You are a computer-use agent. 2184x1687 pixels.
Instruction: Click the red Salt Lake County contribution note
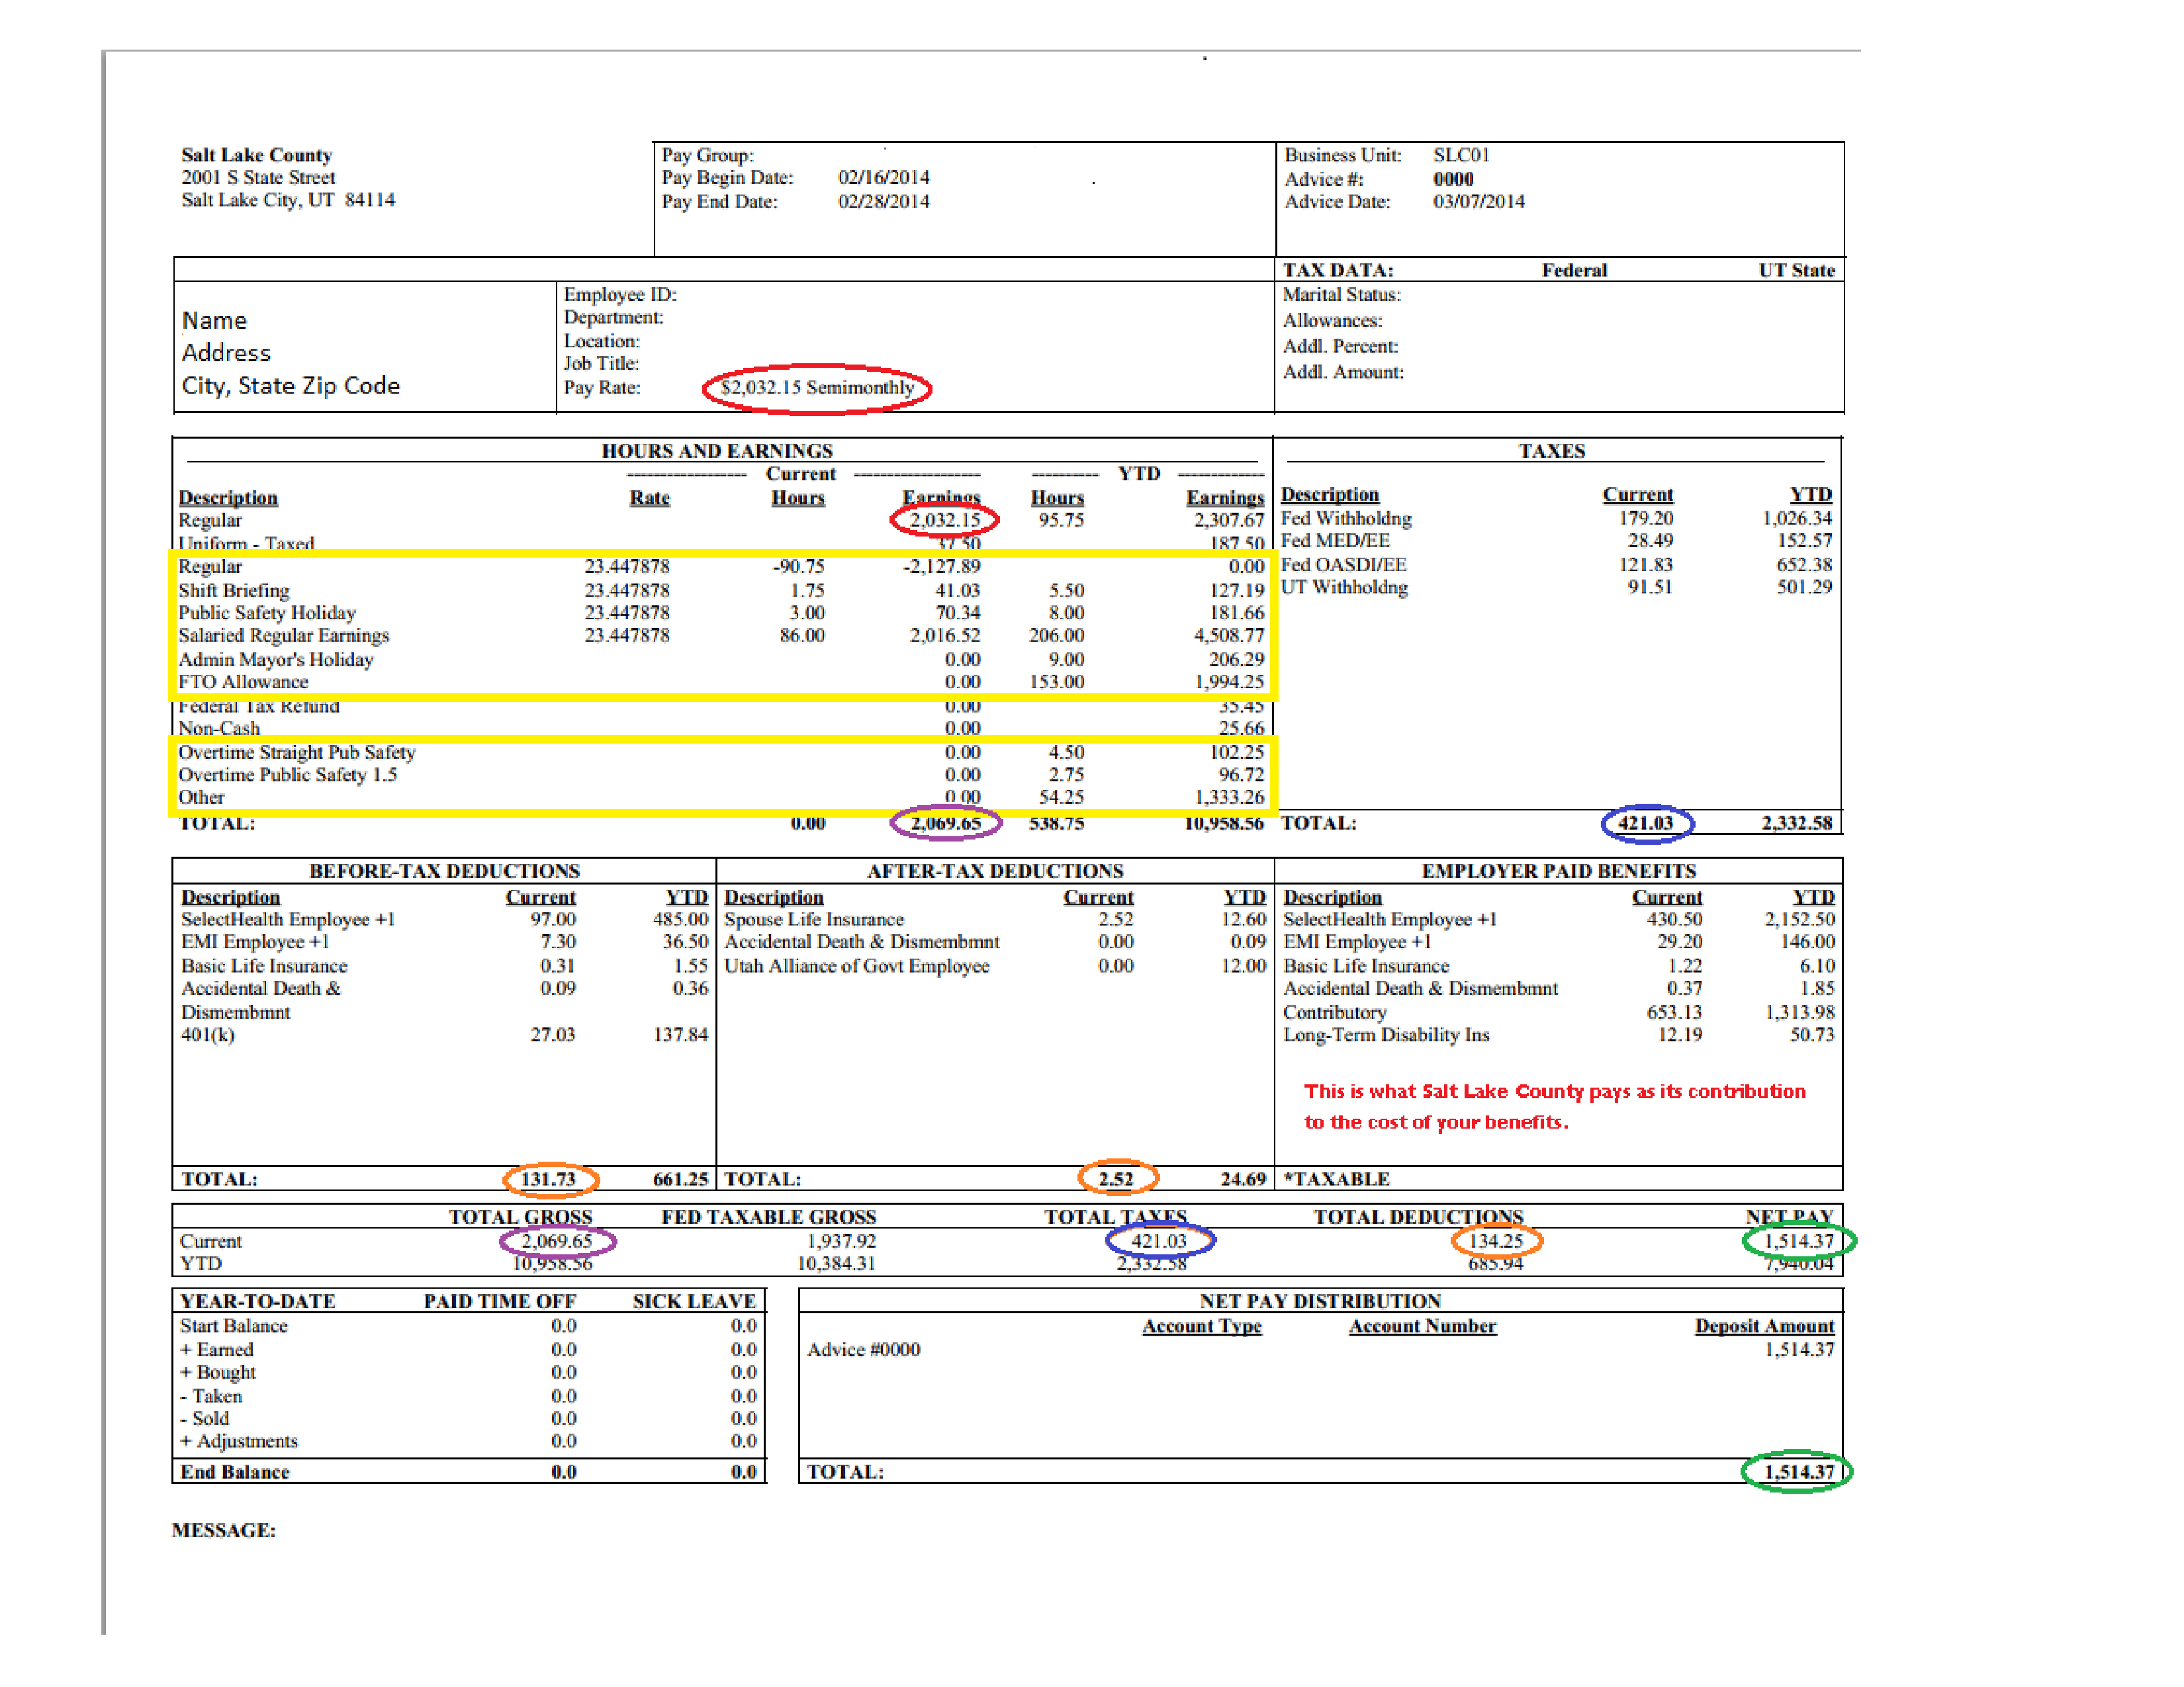(x=1554, y=1106)
